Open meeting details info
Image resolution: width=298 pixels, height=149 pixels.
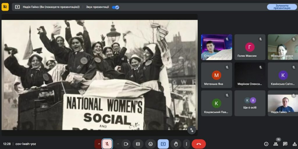[266, 144]
